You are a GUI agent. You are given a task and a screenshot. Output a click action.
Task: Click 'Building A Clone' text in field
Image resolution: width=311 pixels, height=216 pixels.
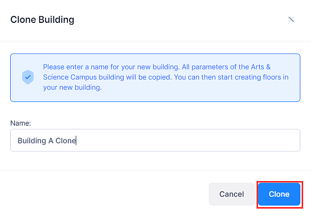[46, 140]
